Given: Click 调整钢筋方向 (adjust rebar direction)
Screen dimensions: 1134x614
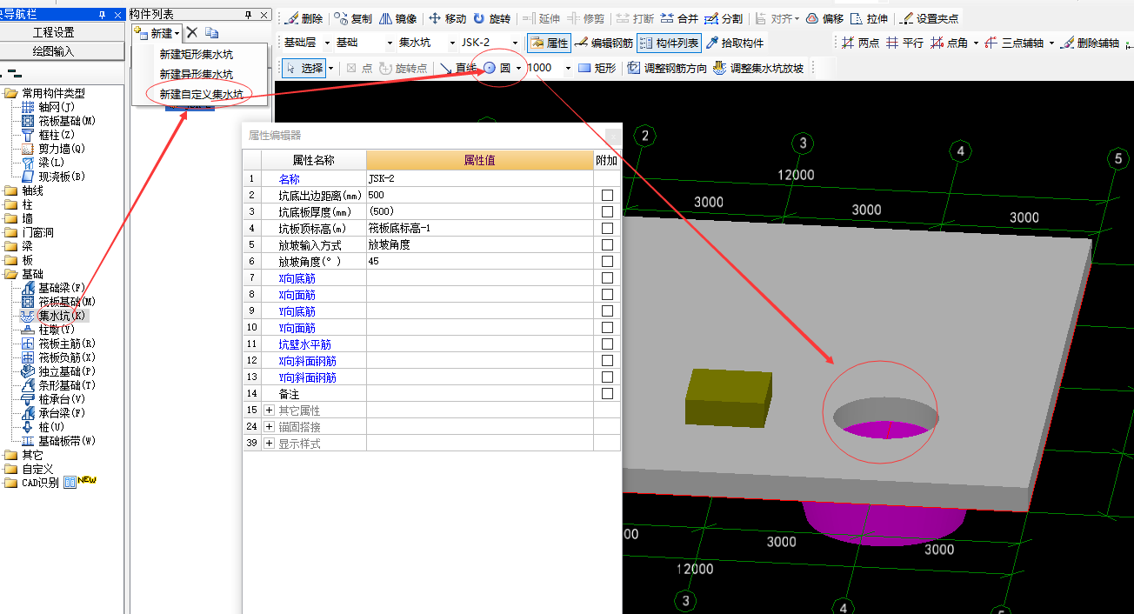Looking at the screenshot, I should [667, 68].
